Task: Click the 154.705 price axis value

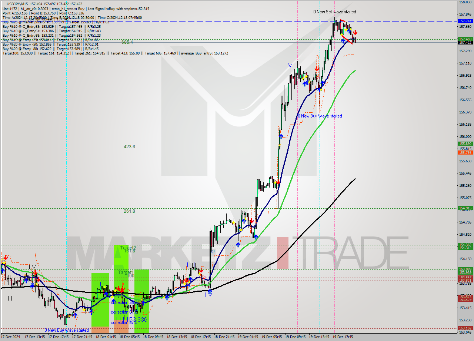Action: pos(465,222)
